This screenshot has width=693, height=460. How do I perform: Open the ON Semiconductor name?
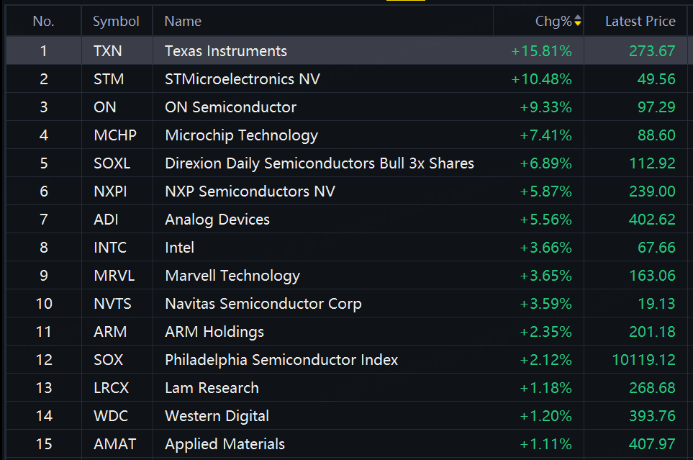coord(230,107)
